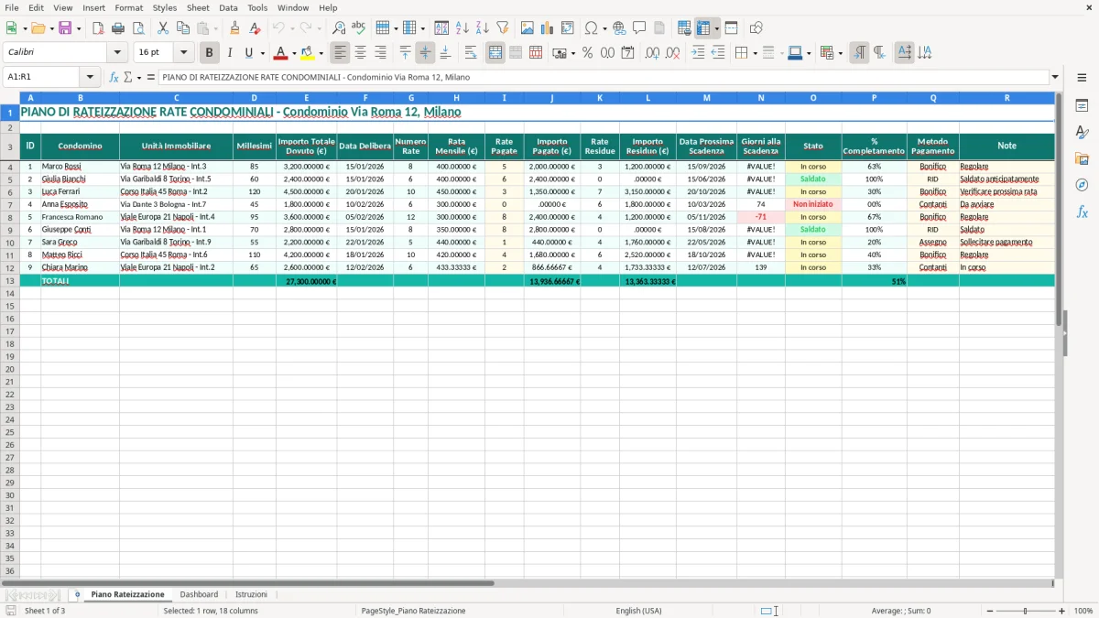Viewport: 1099px width, 618px height.
Task: Sort ascending A to Z
Action: coord(462,28)
